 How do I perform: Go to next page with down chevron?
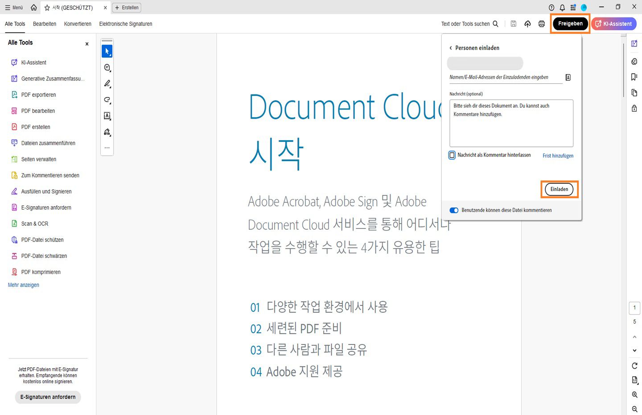pos(634,351)
